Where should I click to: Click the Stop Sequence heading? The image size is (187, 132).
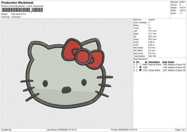141,59
